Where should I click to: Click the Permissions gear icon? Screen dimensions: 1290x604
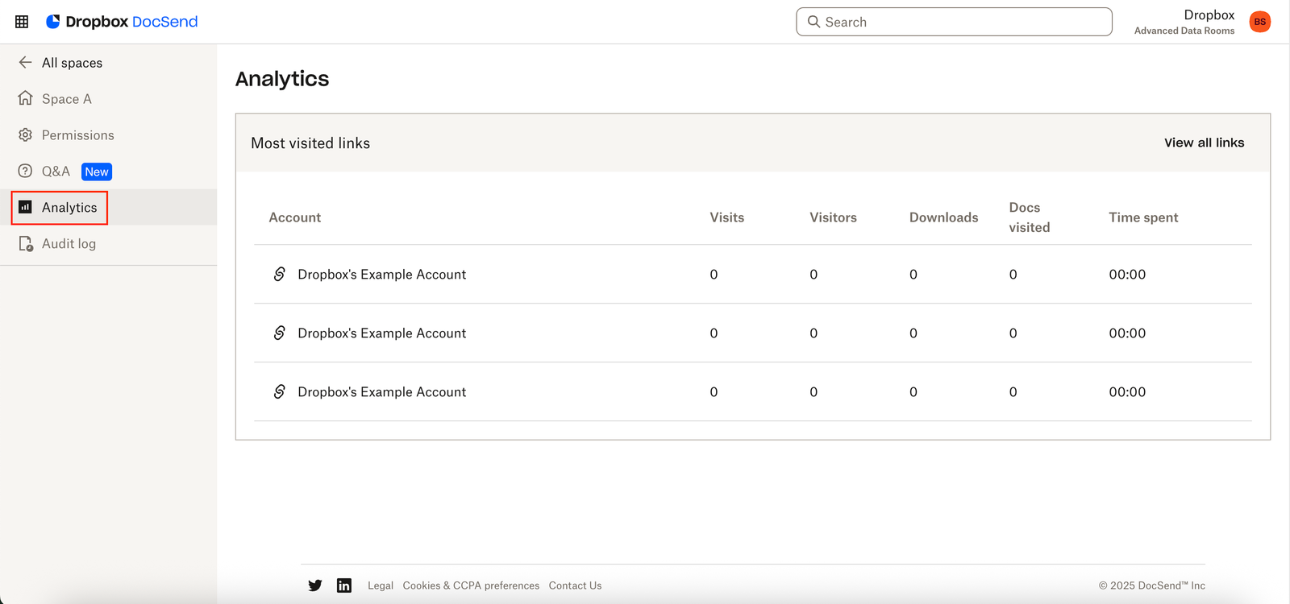click(26, 135)
